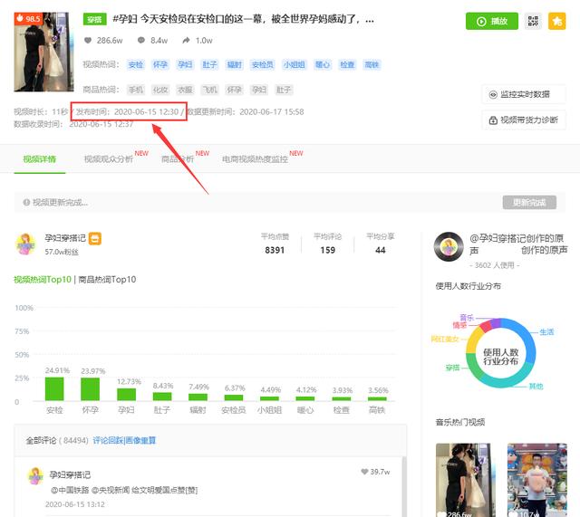Click the QR code icon
Viewport: 580px width, 517px height.
(x=532, y=21)
